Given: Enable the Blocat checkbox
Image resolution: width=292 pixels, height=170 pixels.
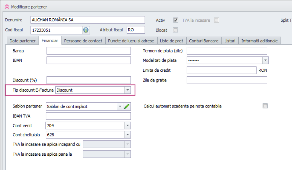Looking at the screenshot, I should click(176, 30).
